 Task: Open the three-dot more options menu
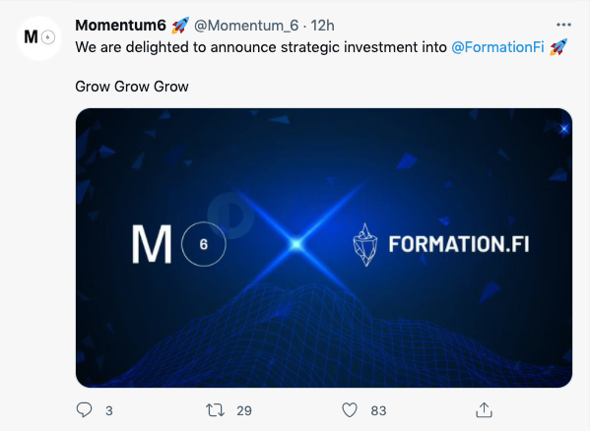click(x=563, y=25)
